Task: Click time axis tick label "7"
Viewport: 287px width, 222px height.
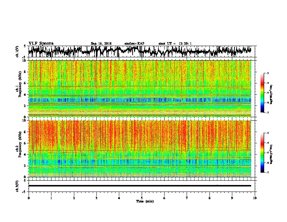Action: (187, 198)
